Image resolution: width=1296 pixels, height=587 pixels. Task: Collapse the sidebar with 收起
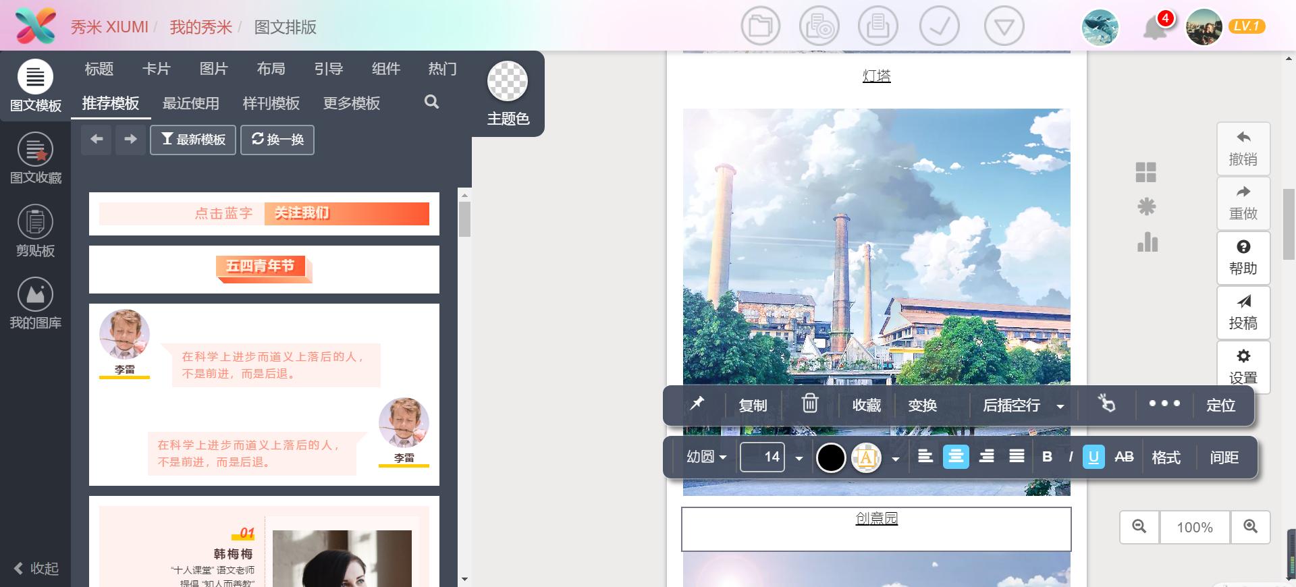(36, 568)
